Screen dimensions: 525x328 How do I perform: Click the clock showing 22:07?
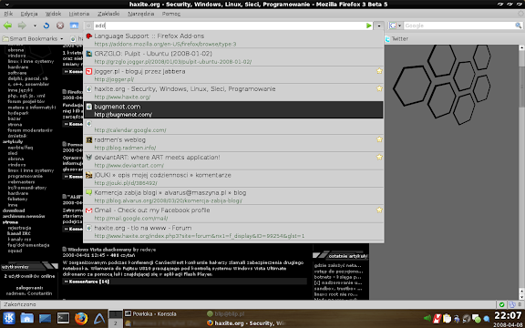508,315
